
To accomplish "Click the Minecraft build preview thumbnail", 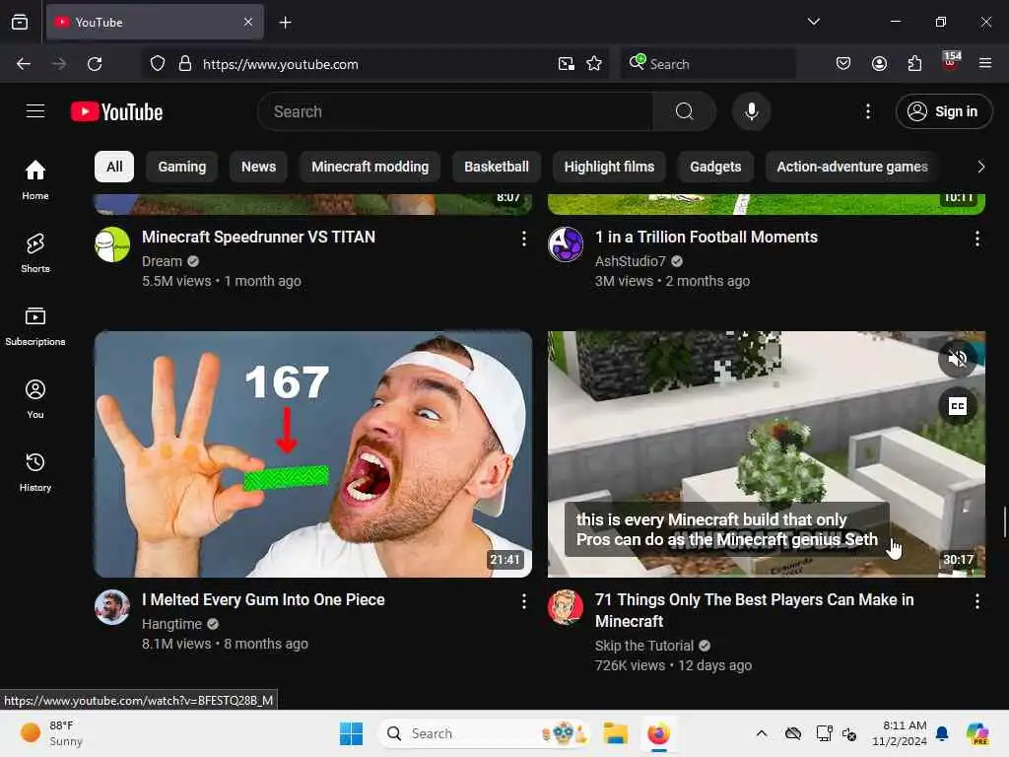I will click(766, 453).
